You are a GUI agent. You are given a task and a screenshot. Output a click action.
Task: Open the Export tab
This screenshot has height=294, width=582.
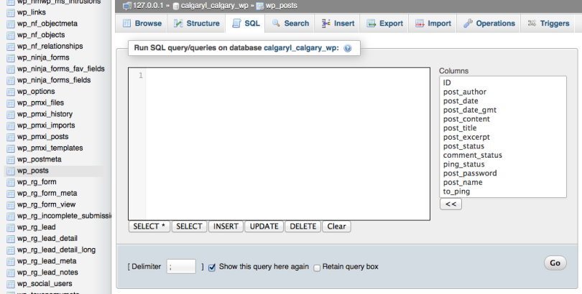[384, 24]
